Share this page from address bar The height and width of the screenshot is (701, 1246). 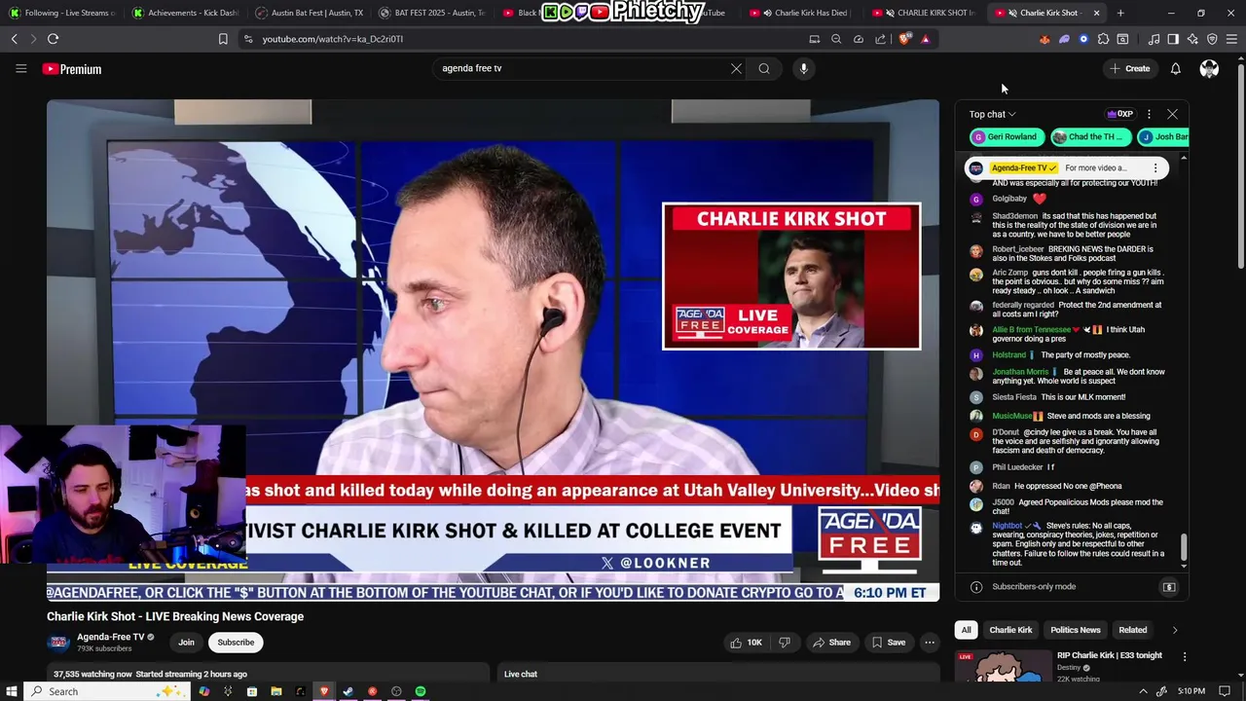coord(880,39)
